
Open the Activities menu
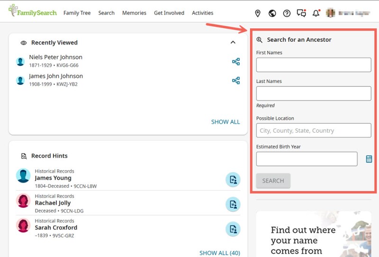[203, 13]
